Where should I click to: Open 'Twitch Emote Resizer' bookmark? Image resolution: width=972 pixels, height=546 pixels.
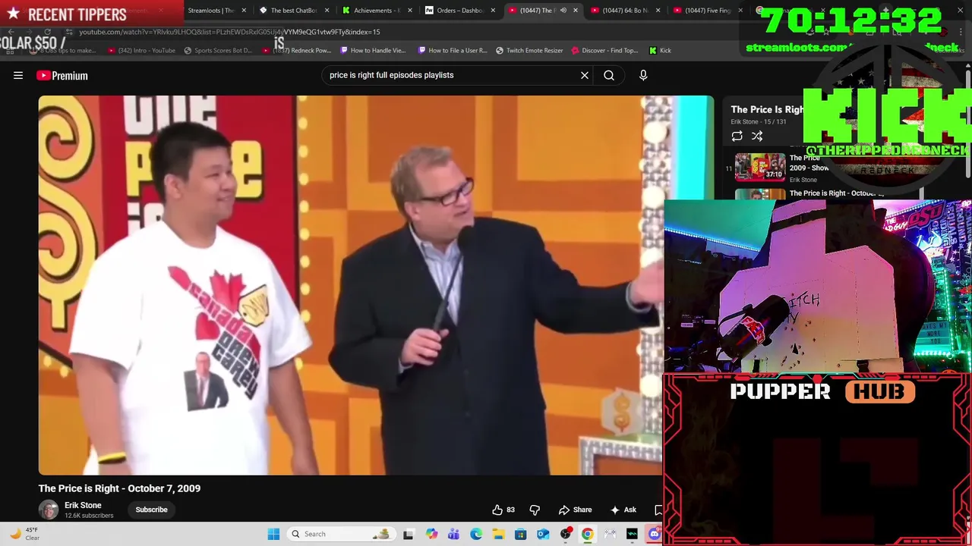click(x=529, y=50)
